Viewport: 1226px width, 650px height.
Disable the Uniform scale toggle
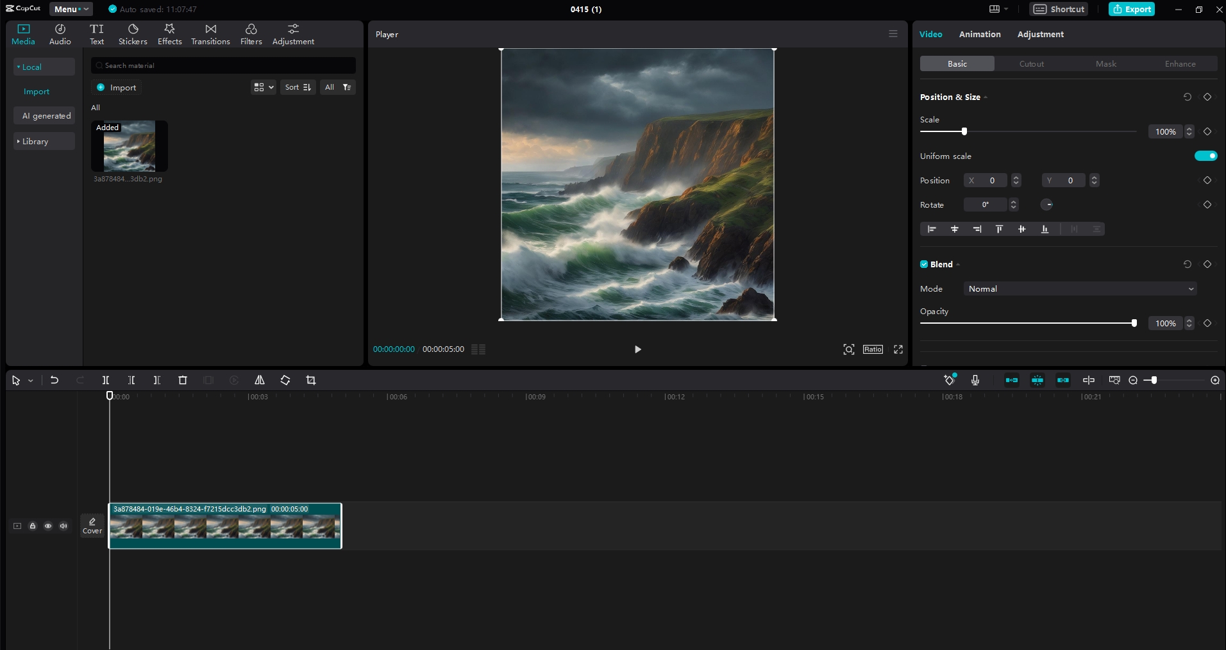pyautogui.click(x=1206, y=156)
